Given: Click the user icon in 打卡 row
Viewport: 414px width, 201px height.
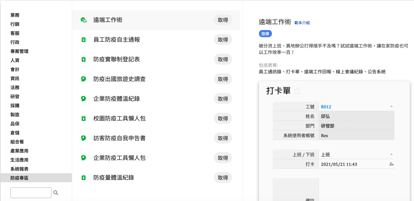Looking at the screenshot, I should 391,164.
